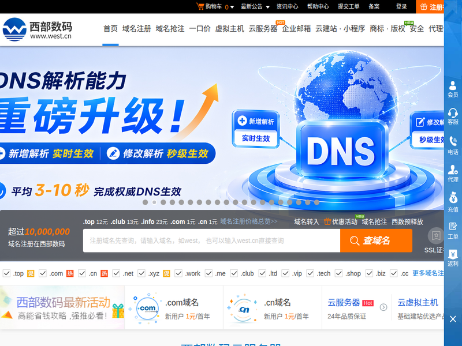462x346 pixels.
Task: Click the 充值 recharge money-bag icon
Action: coord(453,202)
